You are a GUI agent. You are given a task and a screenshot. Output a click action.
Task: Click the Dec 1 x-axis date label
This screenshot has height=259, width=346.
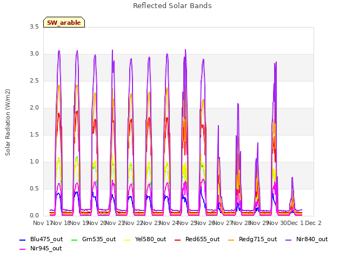coord(295,223)
